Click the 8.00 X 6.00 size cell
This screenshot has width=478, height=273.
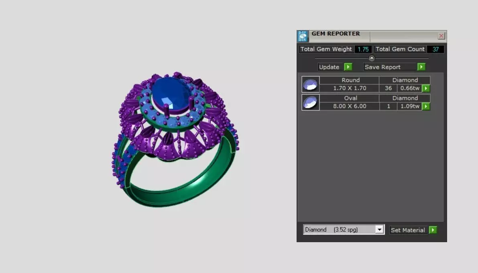[x=349, y=106]
